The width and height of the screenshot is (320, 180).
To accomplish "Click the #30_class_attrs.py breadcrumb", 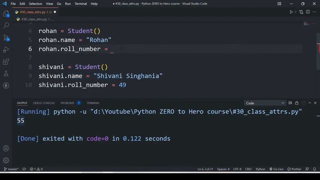I will pyautogui.click(x=34, y=19).
